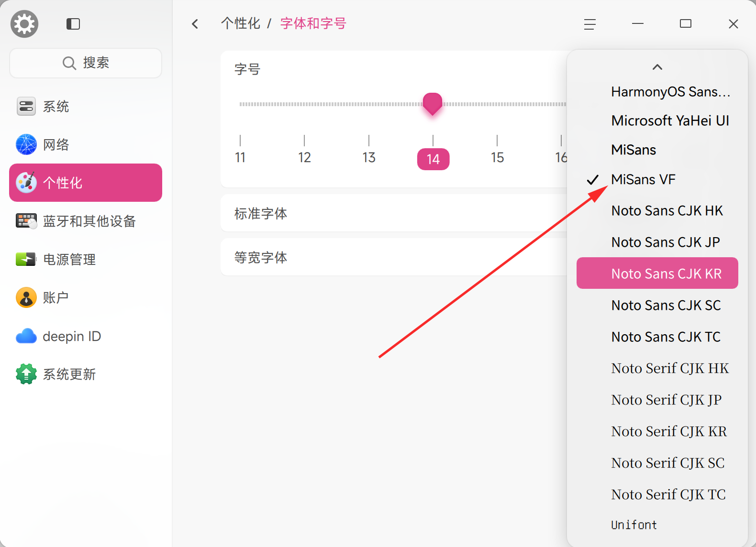Choose HarmonyOS Sans font option
Image resolution: width=756 pixels, height=547 pixels.
[657, 92]
